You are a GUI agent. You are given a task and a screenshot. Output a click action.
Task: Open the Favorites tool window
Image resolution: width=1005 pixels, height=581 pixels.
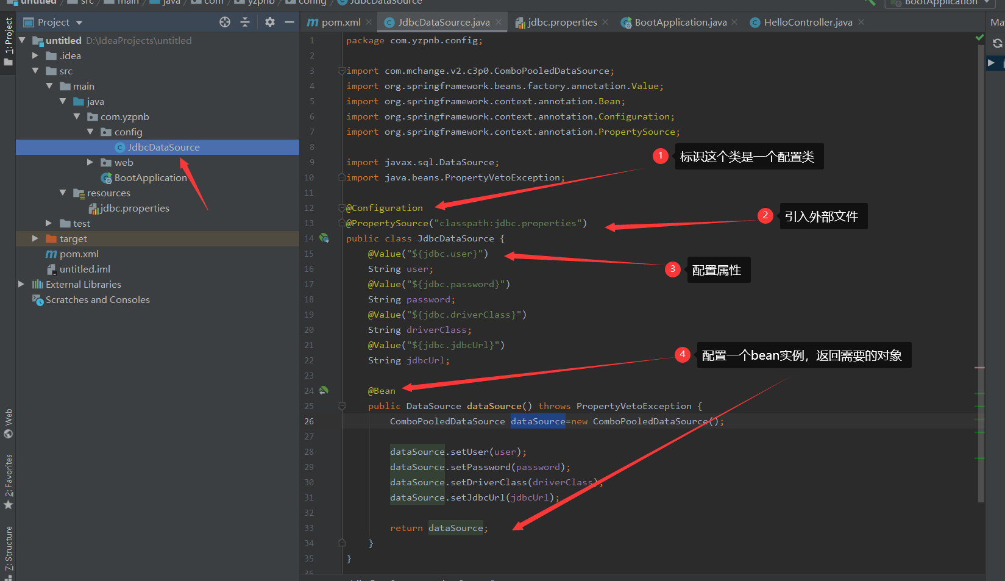pyautogui.click(x=8, y=482)
